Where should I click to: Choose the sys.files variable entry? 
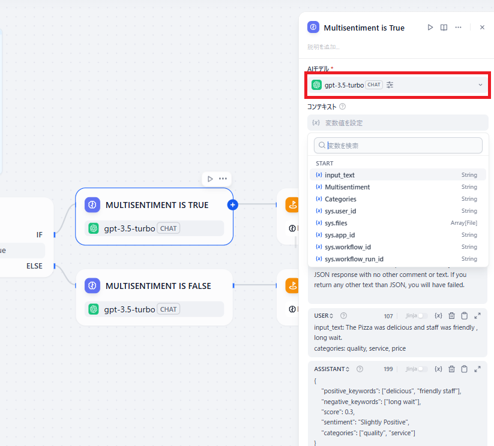(336, 223)
